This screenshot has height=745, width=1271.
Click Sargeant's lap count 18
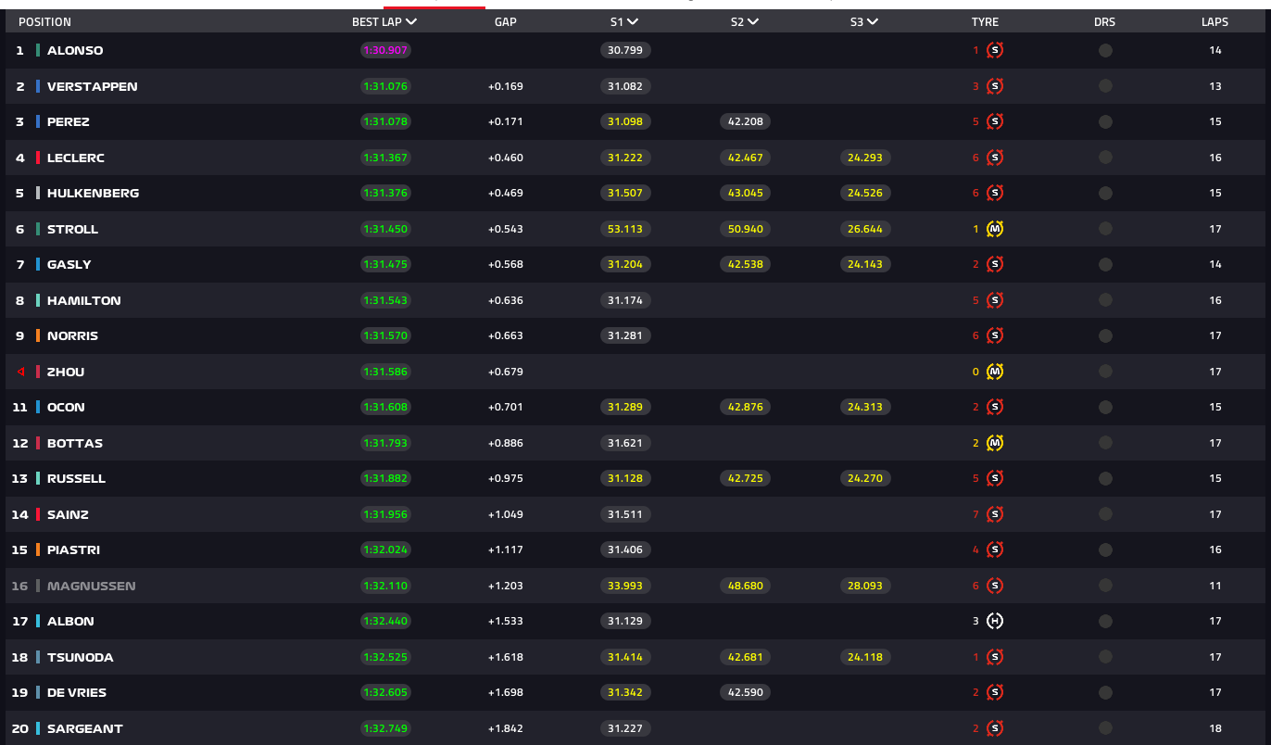point(1215,728)
